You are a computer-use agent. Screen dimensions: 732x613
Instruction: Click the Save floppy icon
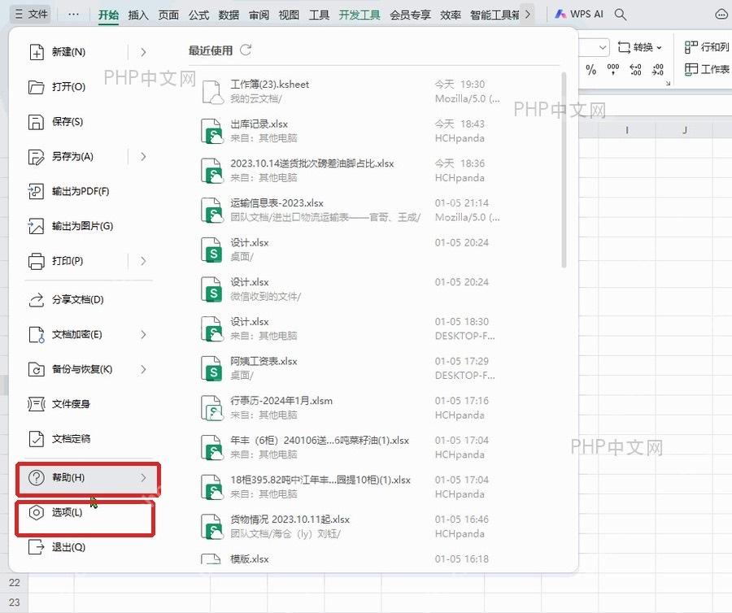click(x=37, y=122)
